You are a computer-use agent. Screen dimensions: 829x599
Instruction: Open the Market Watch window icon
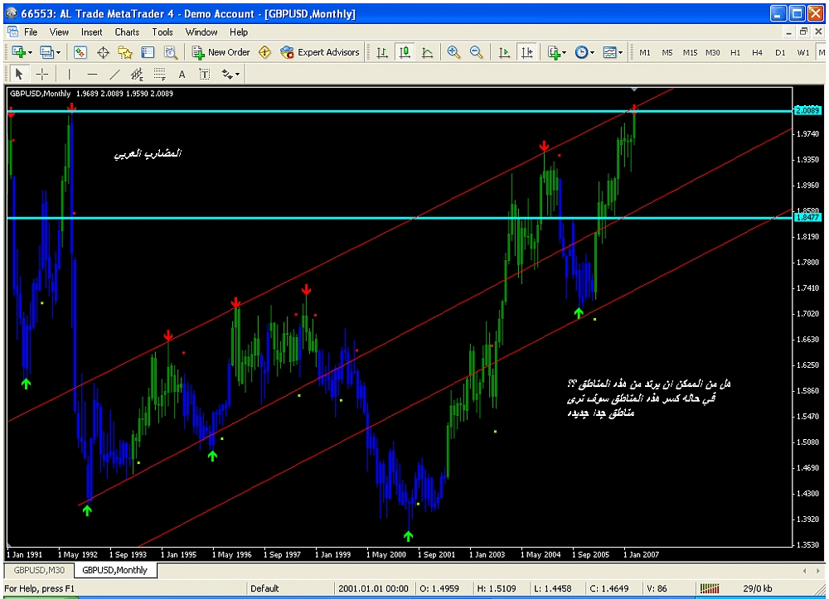tap(80, 52)
